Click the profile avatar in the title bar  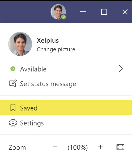click(x=58, y=12)
